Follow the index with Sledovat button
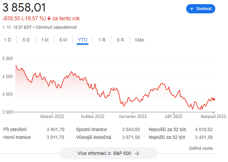The image size is (228, 162). click(201, 9)
